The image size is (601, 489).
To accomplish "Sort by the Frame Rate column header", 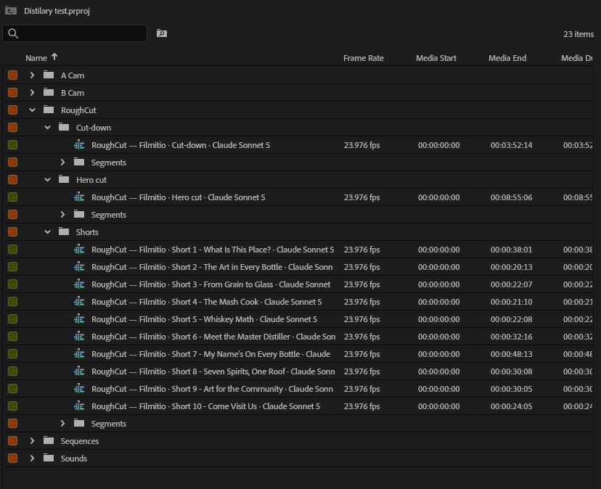I will point(364,58).
